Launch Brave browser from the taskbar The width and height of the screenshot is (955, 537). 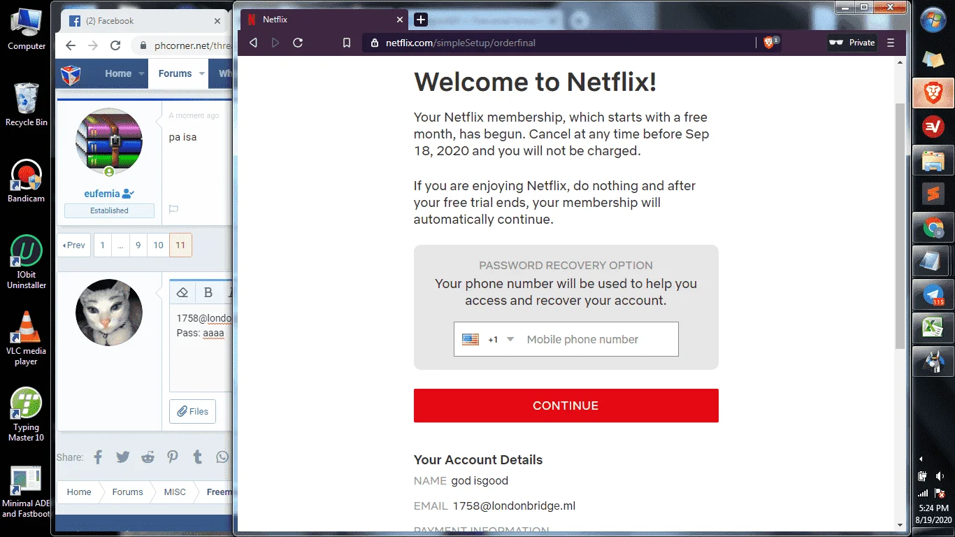coord(933,93)
